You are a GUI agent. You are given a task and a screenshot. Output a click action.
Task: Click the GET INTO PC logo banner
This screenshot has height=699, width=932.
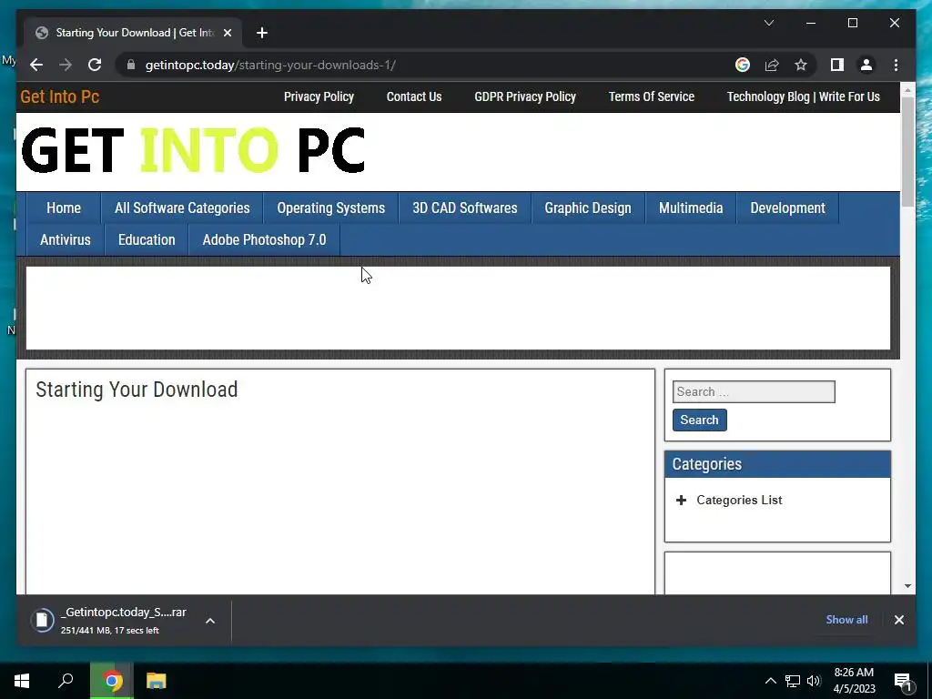pos(193,150)
